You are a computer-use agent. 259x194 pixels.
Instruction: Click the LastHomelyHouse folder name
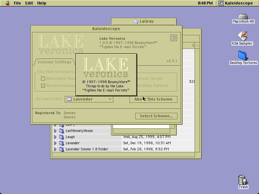[79, 131]
